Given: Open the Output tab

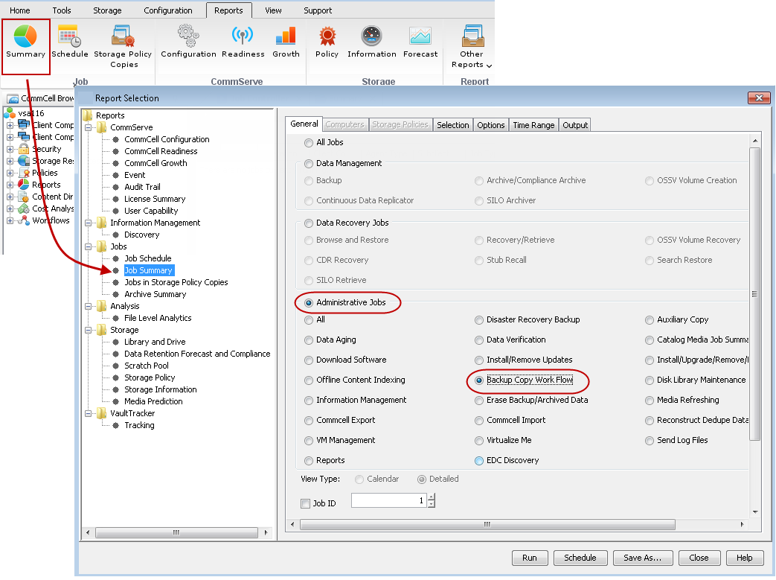Looking at the screenshot, I should click(x=575, y=125).
